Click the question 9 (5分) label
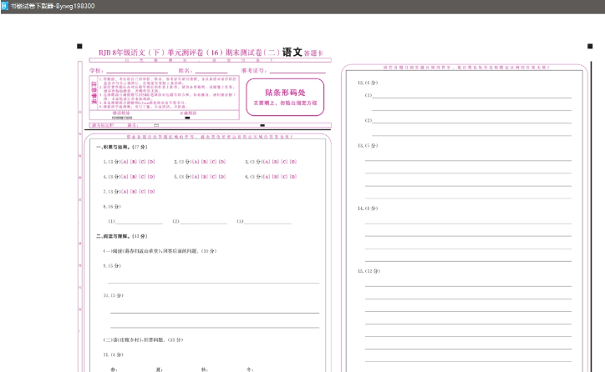Image resolution: width=605 pixels, height=372 pixels. coord(112,266)
